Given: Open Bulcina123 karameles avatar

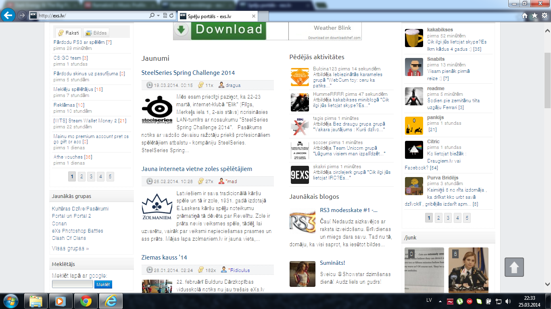Looking at the screenshot, I should point(300,77).
